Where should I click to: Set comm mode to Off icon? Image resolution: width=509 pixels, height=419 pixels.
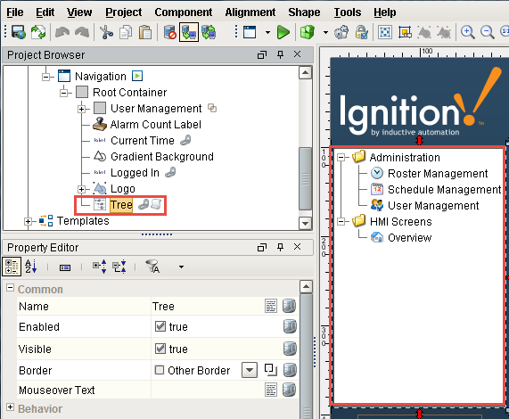(169, 32)
